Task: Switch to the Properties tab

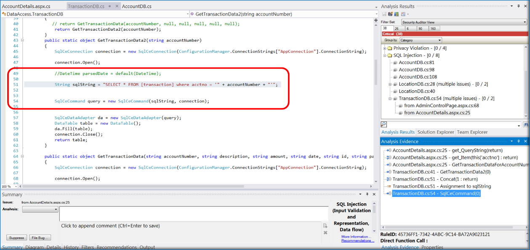Action: [x=432, y=247]
